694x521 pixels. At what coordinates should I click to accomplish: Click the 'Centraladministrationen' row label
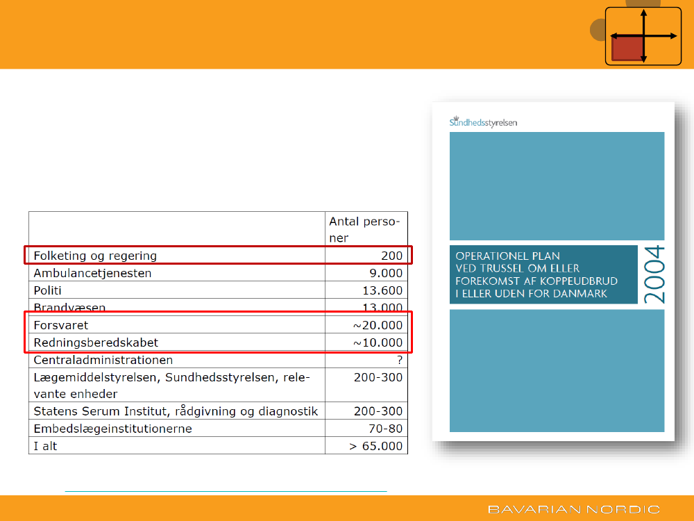tap(103, 360)
